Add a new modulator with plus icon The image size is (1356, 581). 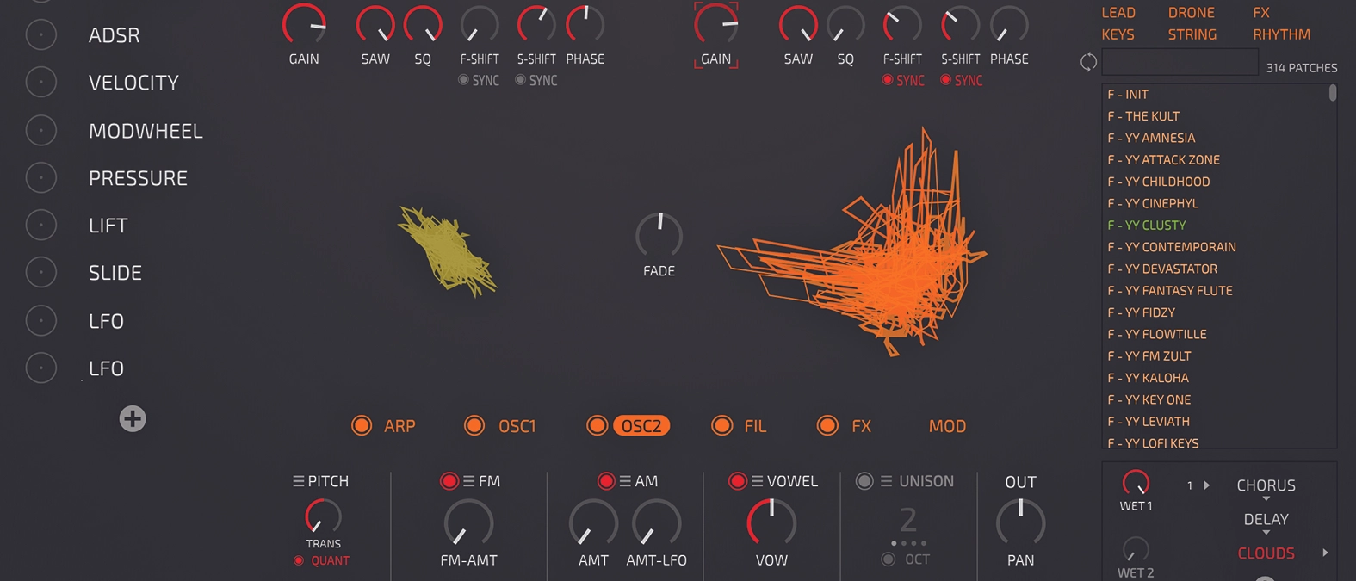[133, 419]
